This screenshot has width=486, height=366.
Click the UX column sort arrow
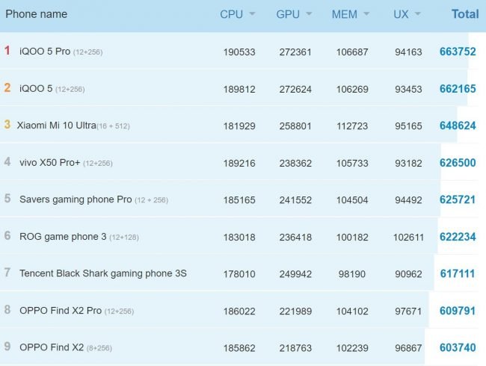417,14
